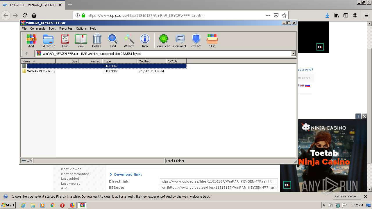The height and width of the screenshot is (209, 372).
Task: Open page actions three-dots menu
Action: (x=268, y=15)
